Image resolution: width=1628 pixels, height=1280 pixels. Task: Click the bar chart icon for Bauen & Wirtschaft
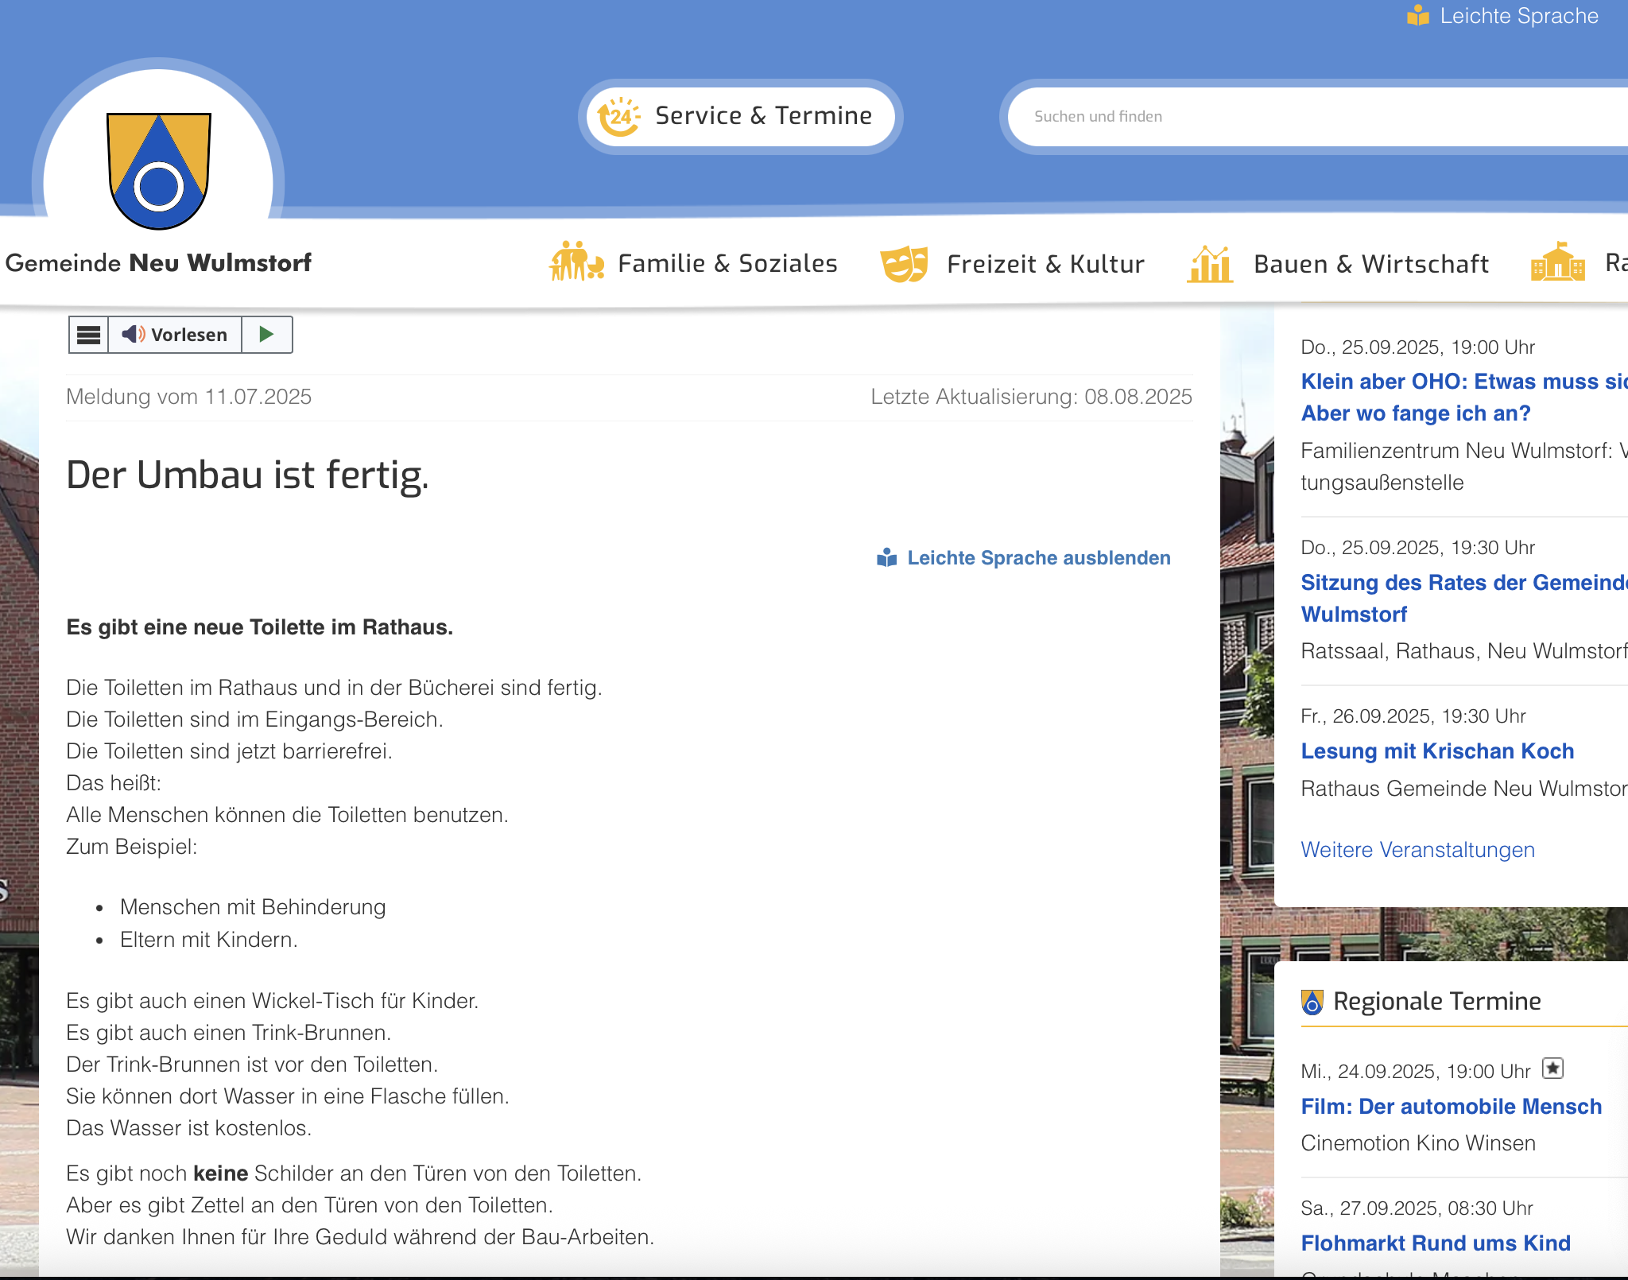click(x=1208, y=262)
